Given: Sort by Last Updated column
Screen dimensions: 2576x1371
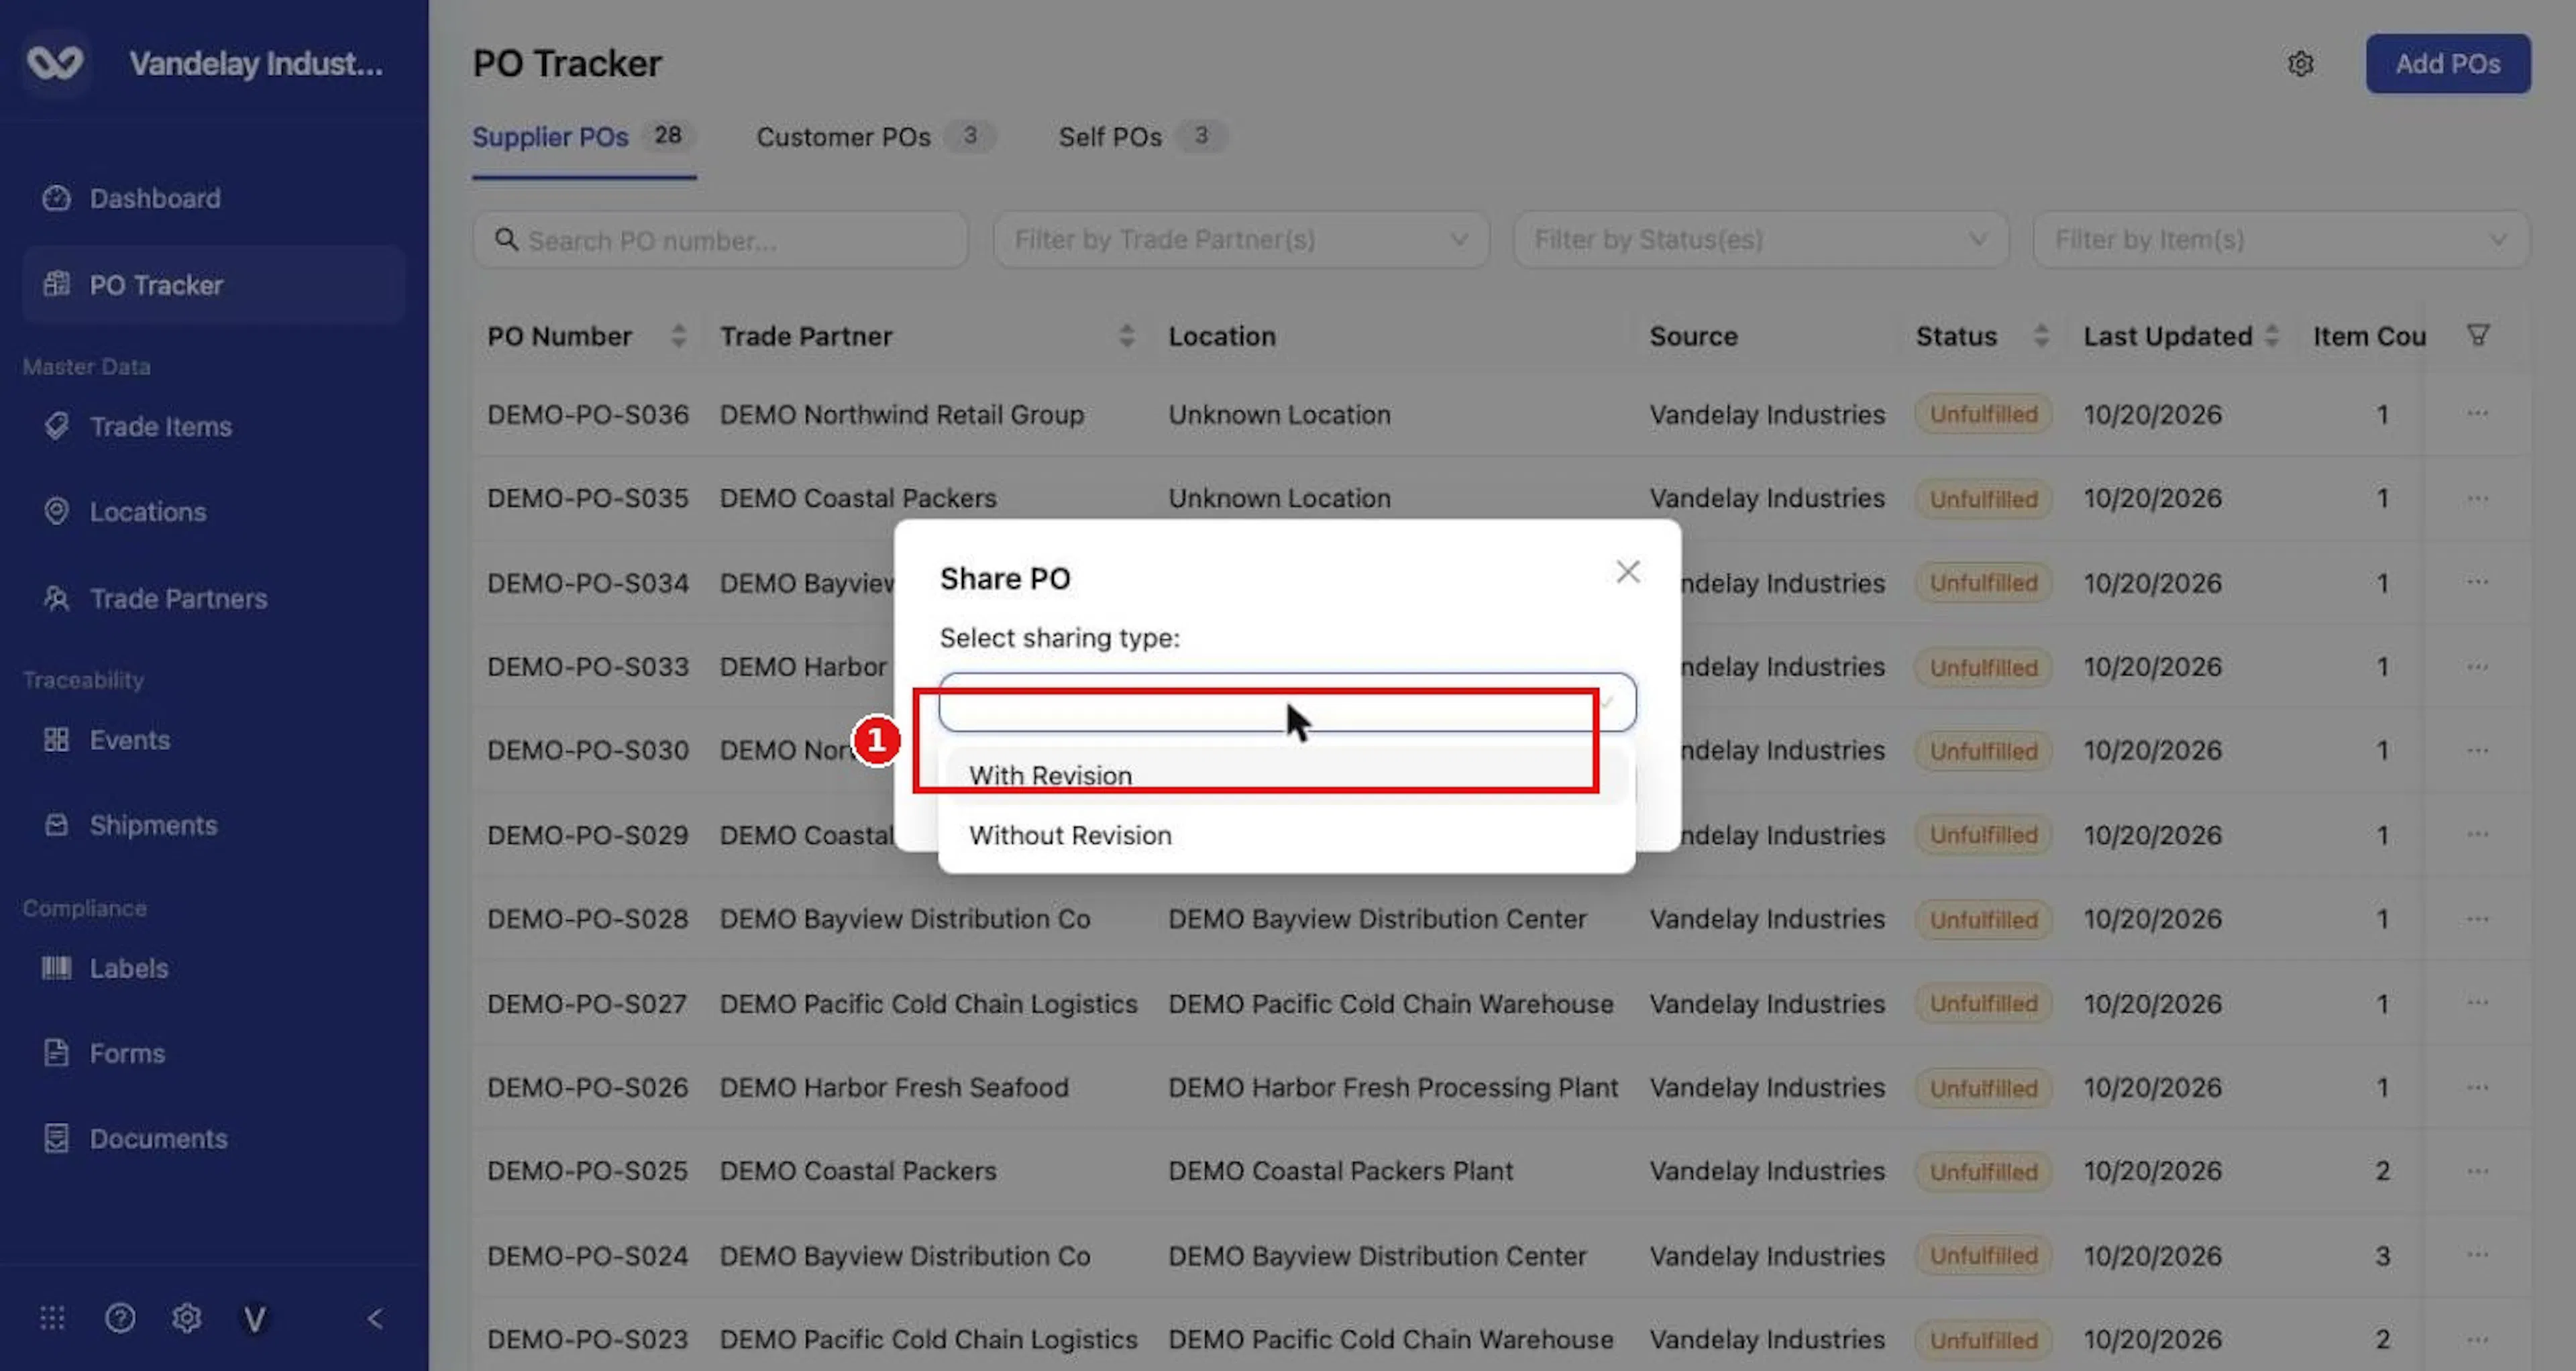Looking at the screenshot, I should point(2271,336).
